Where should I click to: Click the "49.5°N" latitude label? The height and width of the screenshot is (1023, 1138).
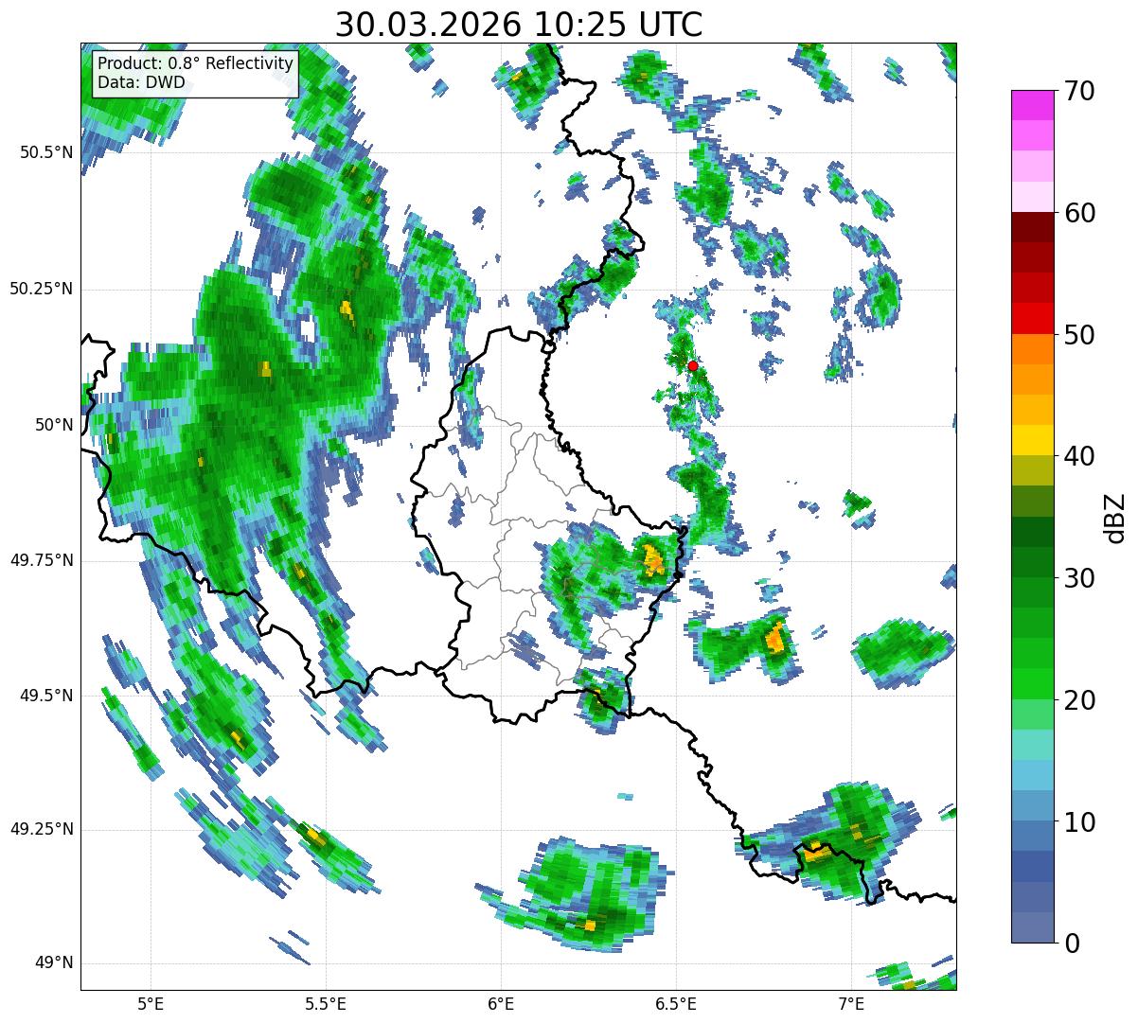click(46, 696)
